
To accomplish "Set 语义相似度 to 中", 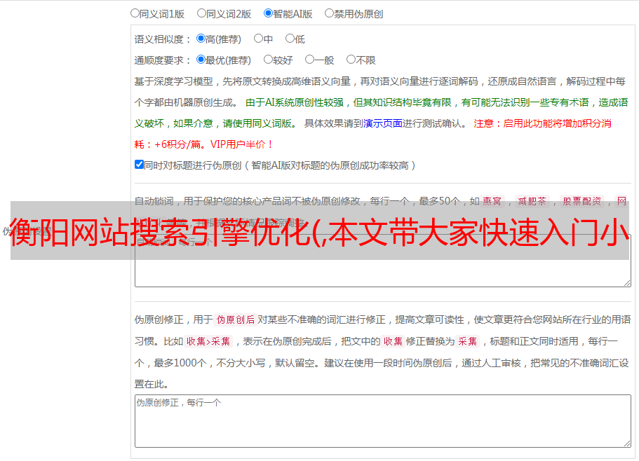I will (258, 39).
